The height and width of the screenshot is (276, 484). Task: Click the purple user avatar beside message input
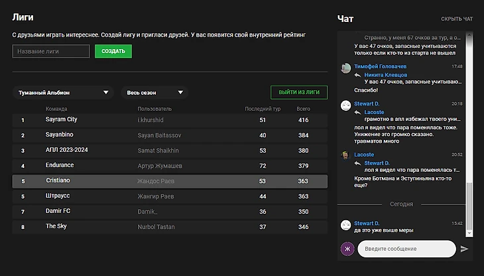coord(347,249)
